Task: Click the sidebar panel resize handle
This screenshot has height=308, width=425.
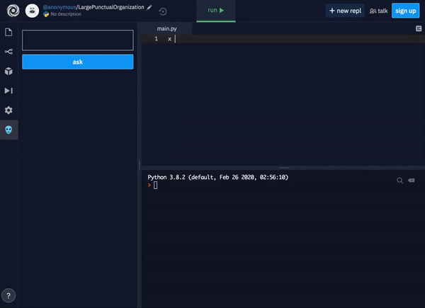Action: (140, 165)
